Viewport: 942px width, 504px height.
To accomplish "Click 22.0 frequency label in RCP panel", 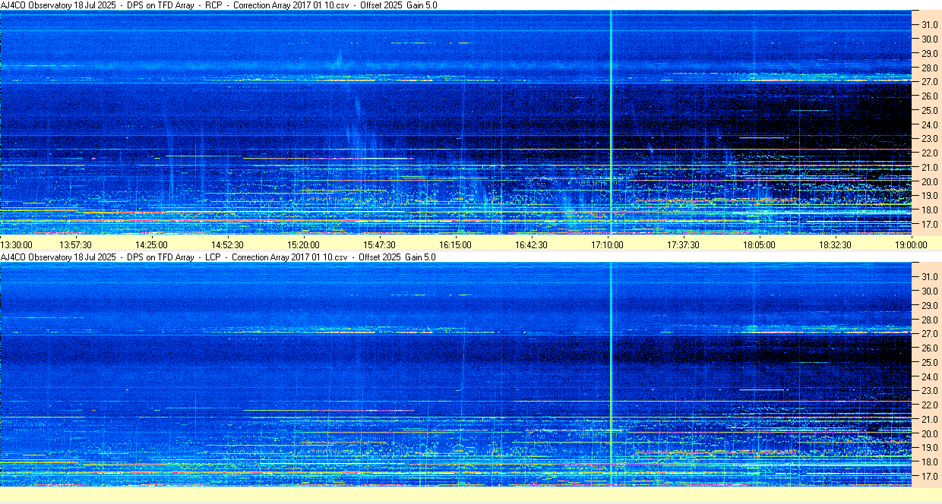I will 929,153.
